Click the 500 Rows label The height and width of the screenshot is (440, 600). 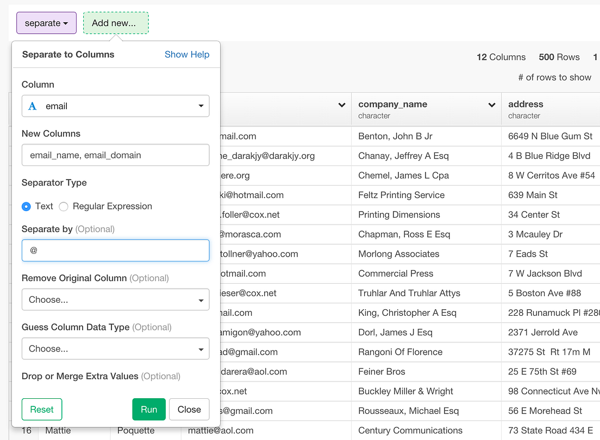(x=559, y=57)
